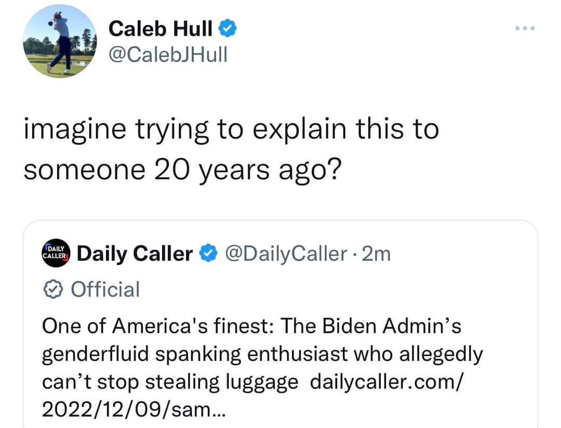Open quoted tweet at "One of America's finest"

click(x=155, y=327)
